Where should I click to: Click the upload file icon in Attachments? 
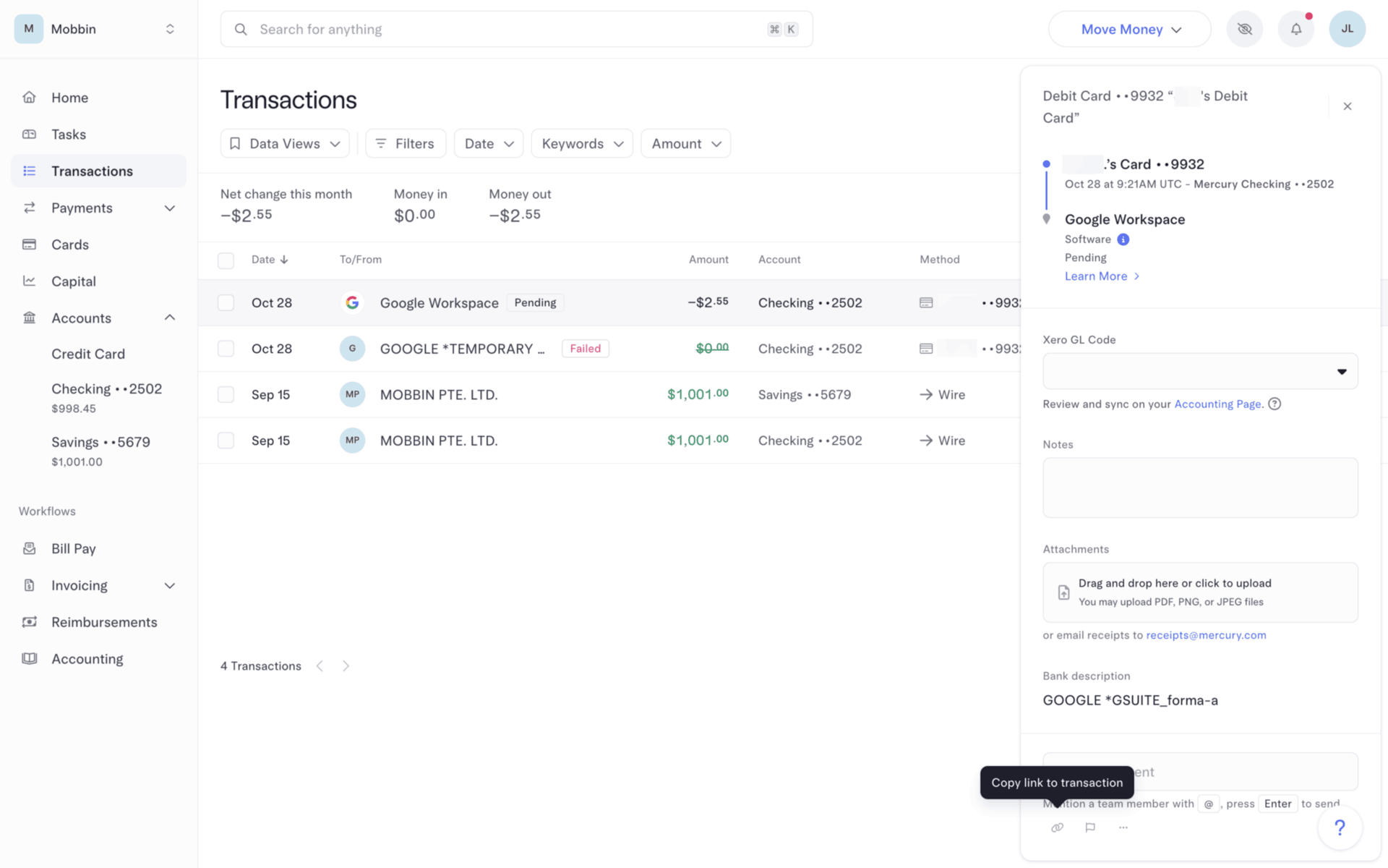1063,592
